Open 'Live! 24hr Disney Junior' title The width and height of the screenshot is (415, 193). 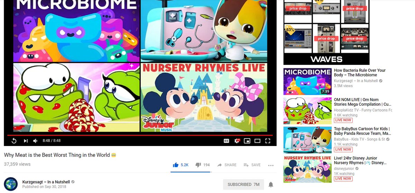[x=360, y=160]
